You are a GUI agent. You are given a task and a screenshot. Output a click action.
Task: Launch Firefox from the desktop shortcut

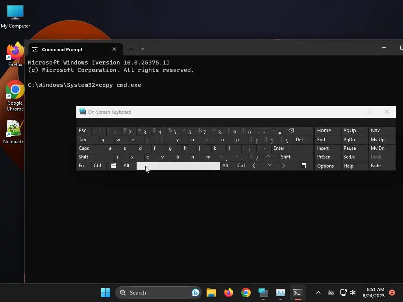pos(15,54)
